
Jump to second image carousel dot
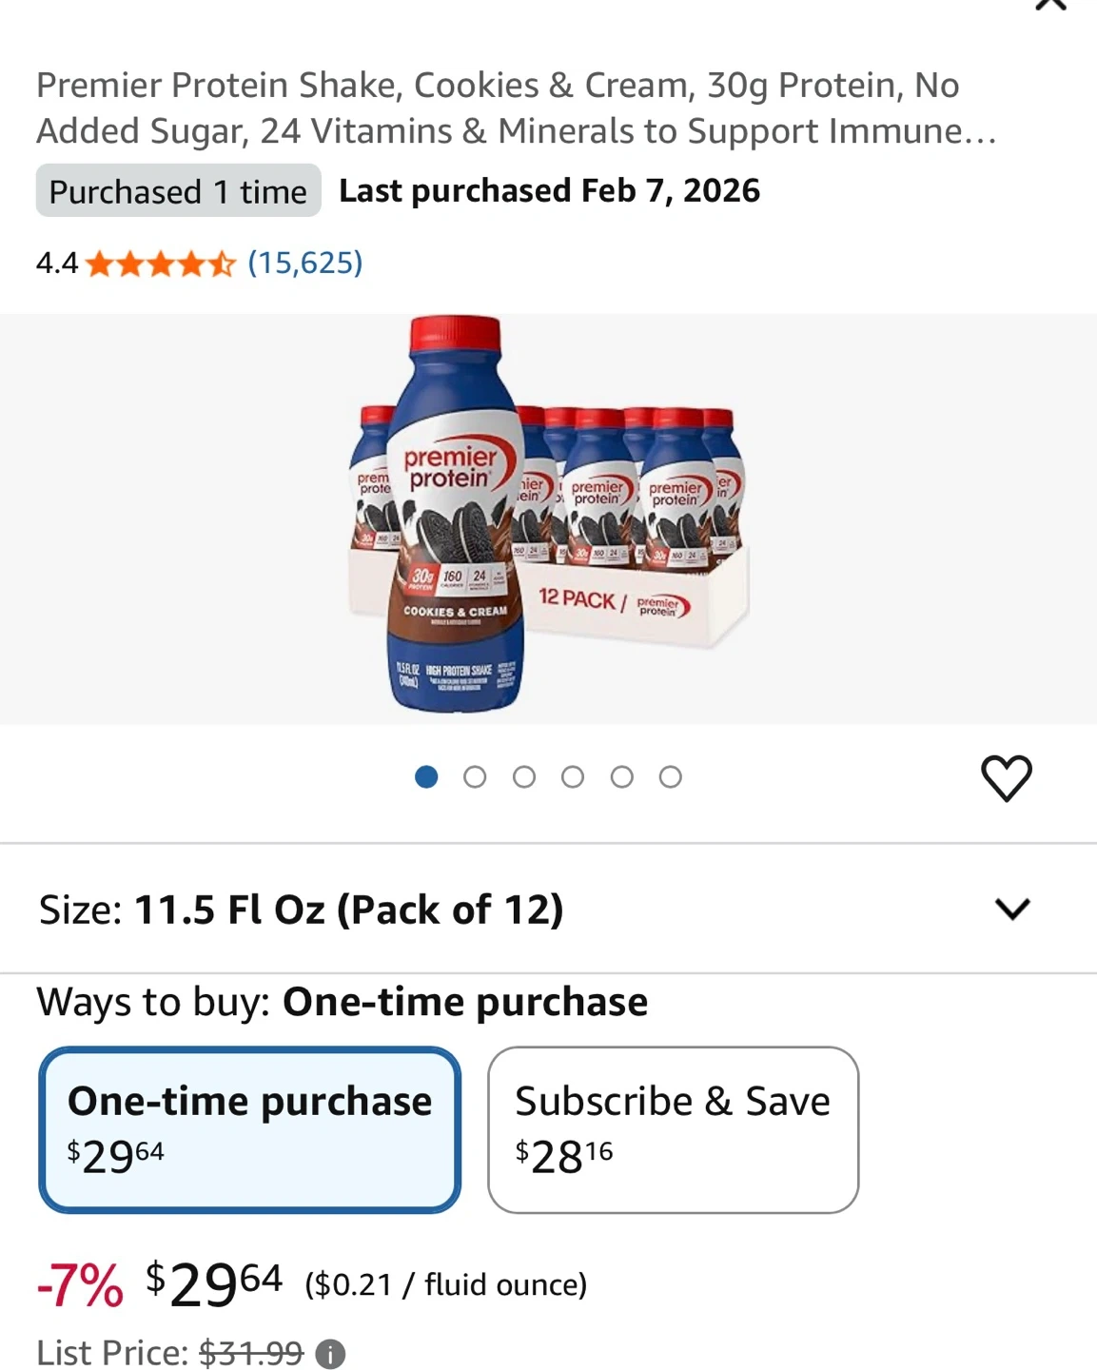tap(475, 777)
